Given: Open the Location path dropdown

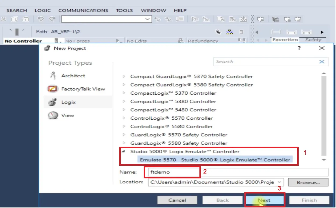Looking at the screenshot, I should point(280,182).
